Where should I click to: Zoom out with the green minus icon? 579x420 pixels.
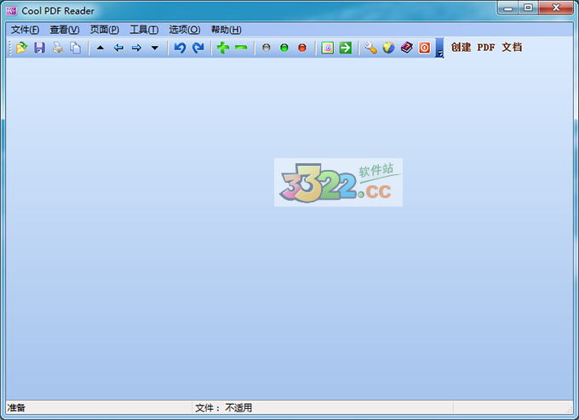click(x=241, y=48)
